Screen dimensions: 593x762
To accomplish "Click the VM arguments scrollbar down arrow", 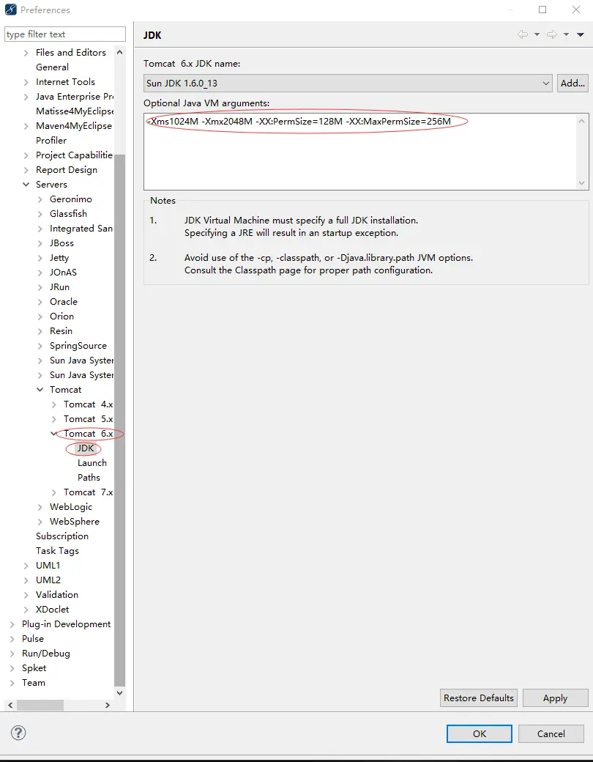I will 582,182.
